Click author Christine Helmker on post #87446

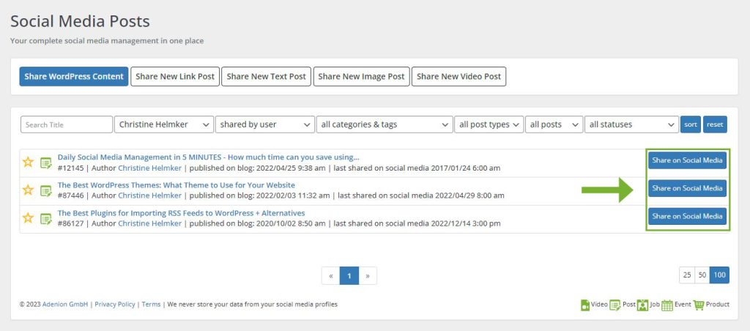click(149, 196)
